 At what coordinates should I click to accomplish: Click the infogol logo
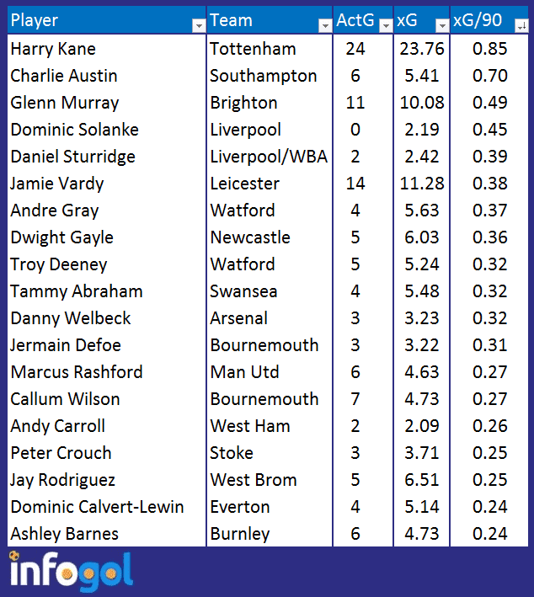[72, 571]
